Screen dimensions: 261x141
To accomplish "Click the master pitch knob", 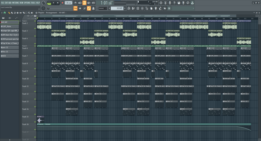I will (x=43, y=8).
